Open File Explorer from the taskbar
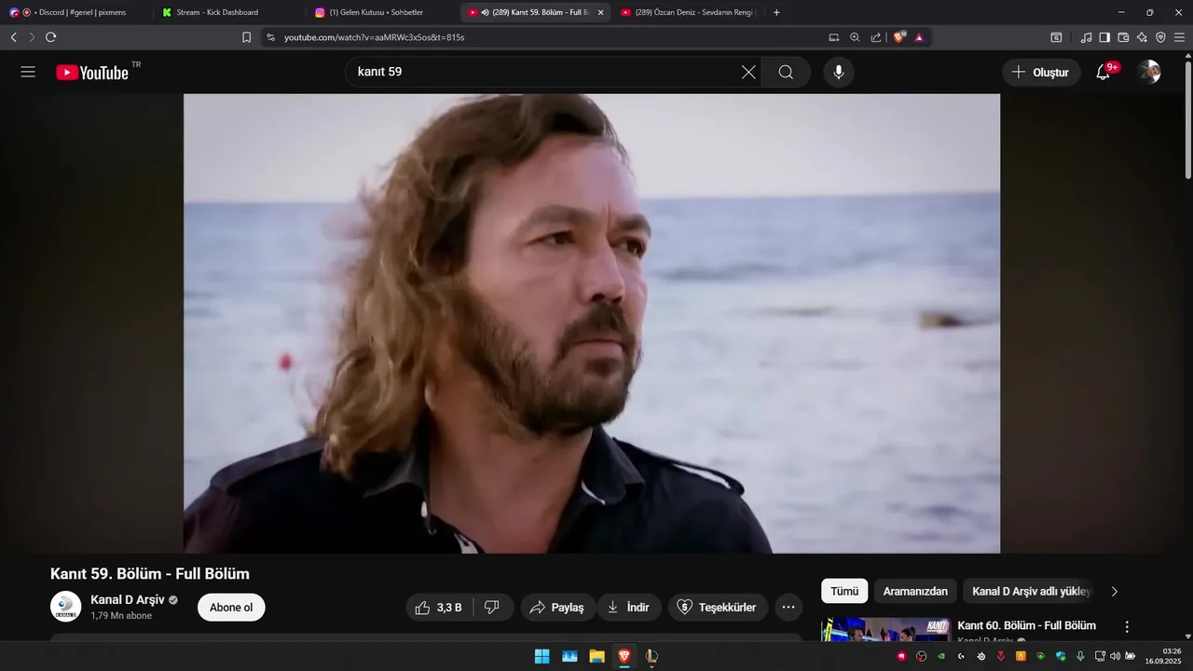This screenshot has height=671, width=1193. click(596, 656)
